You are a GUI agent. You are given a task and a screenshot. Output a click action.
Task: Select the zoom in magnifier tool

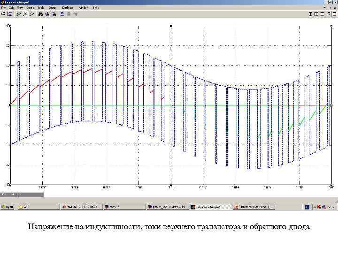click(x=18, y=14)
